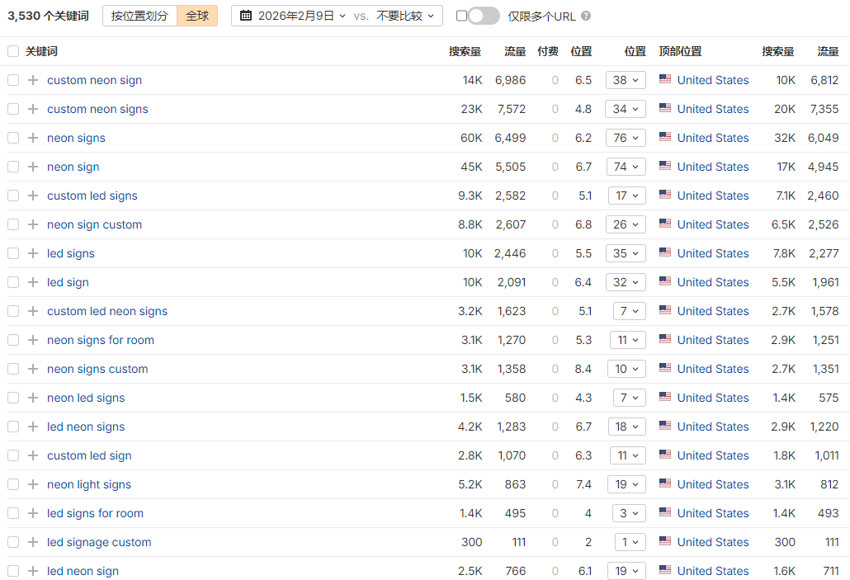The height and width of the screenshot is (580, 850).
Task: Expand position dropdown showing 17
Action: tap(626, 196)
